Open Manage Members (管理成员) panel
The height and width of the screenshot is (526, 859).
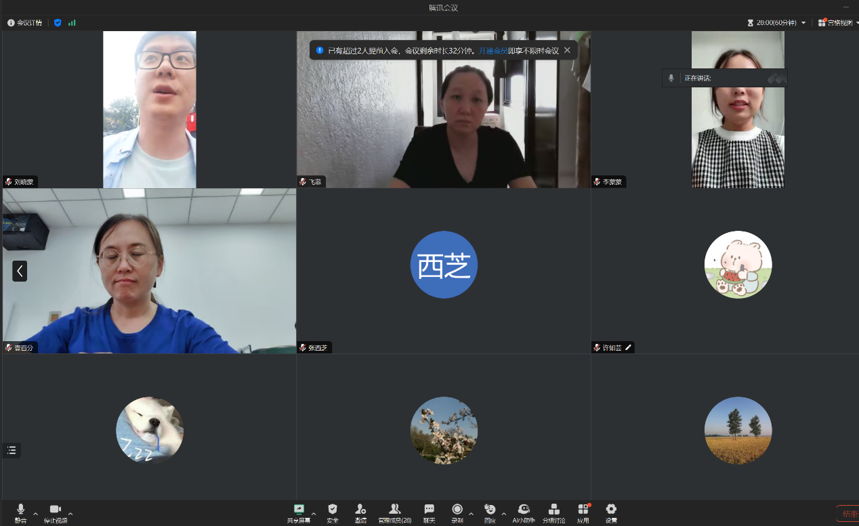(394, 512)
